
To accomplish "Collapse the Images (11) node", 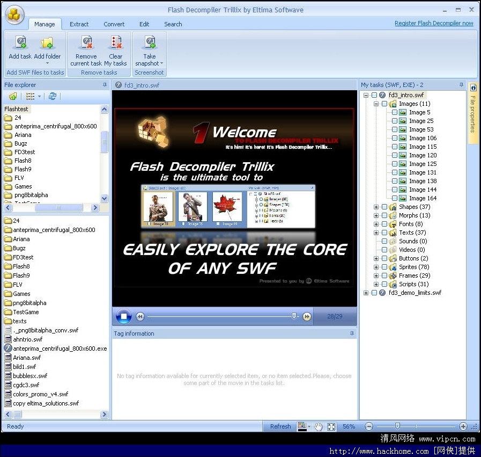I will 376,104.
